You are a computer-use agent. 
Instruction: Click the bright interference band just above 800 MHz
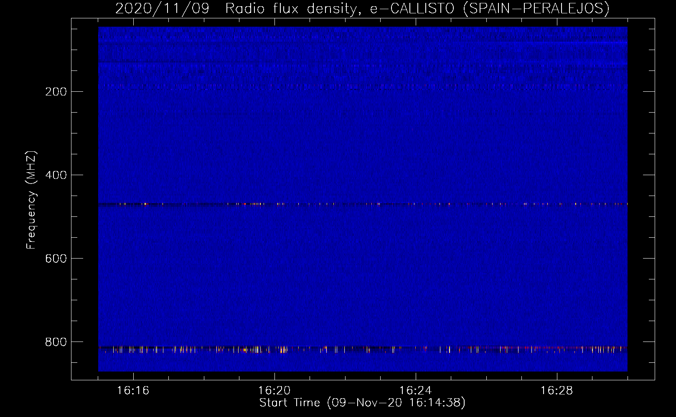click(363, 349)
